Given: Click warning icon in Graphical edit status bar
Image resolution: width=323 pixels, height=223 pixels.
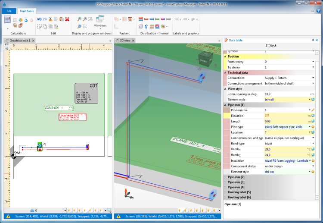Looking at the screenshot, I should [8, 216].
